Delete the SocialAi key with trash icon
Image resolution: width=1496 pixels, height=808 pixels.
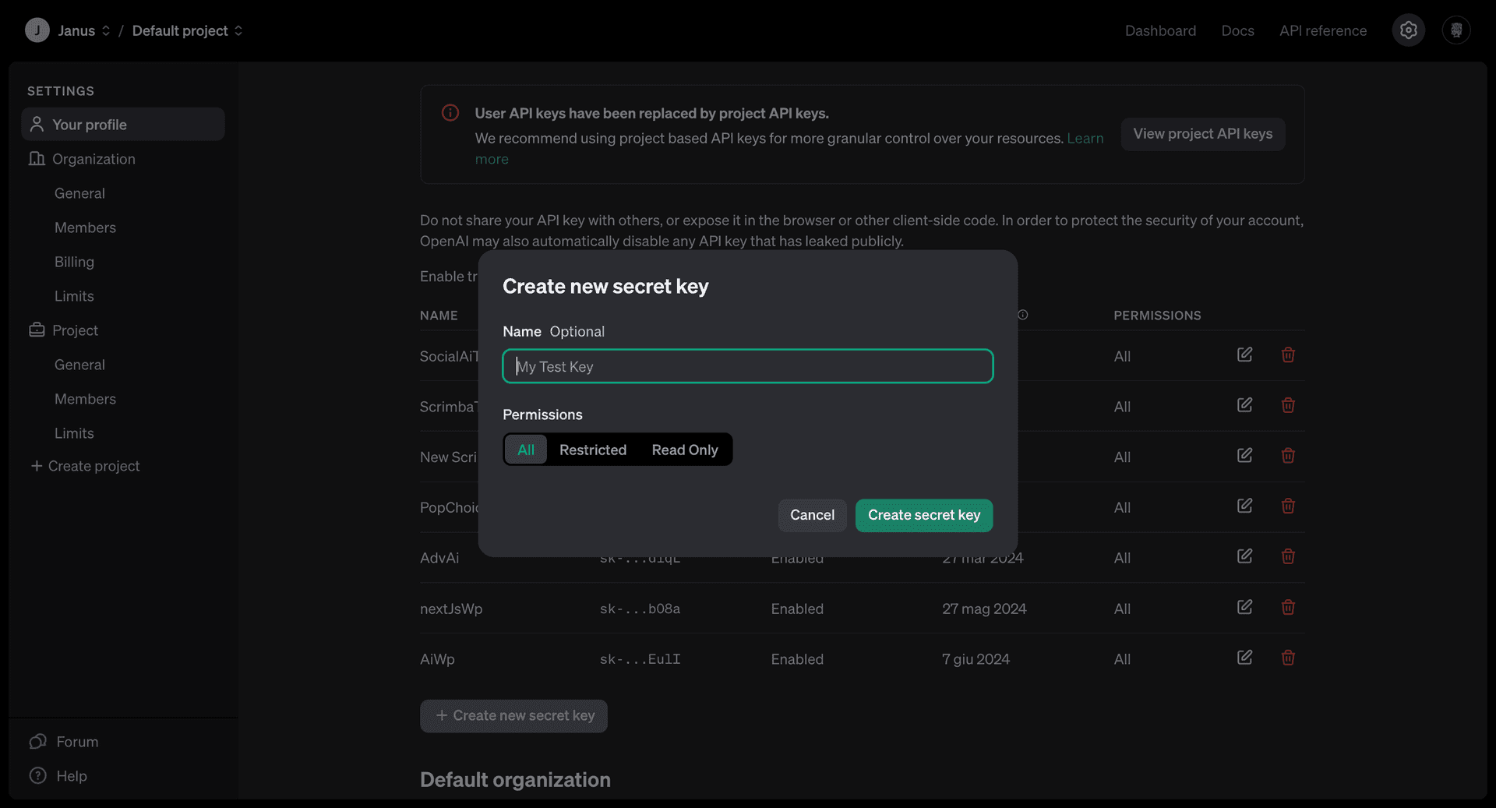pos(1288,355)
